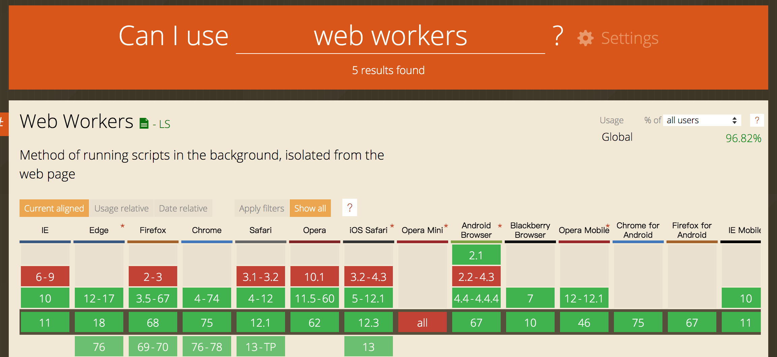The width and height of the screenshot is (777, 357).
Task: Click the Chrome 76-78 future cell
Action: click(207, 346)
